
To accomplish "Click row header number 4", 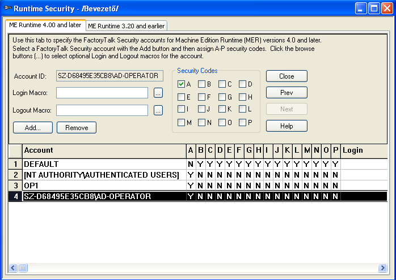I will [15, 196].
